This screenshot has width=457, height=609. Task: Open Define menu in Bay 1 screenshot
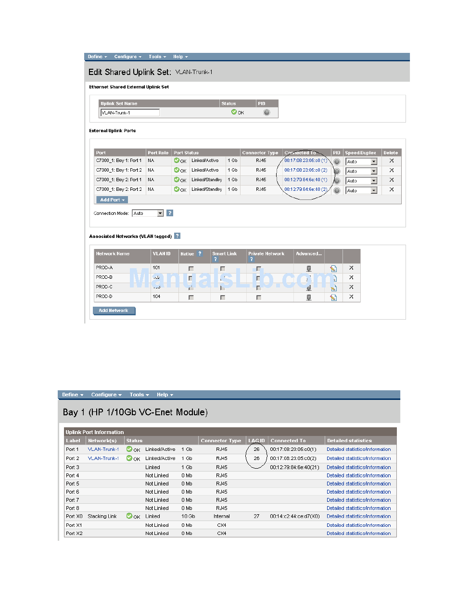73,395
